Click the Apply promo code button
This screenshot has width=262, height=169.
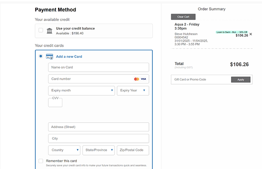pos(241,80)
